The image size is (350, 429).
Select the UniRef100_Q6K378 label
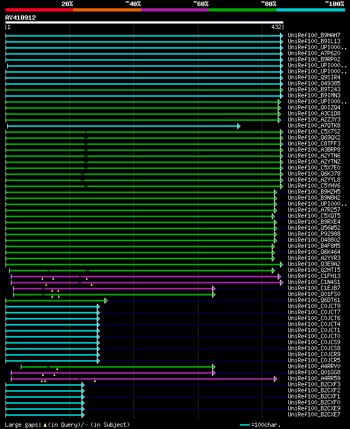[314, 174]
